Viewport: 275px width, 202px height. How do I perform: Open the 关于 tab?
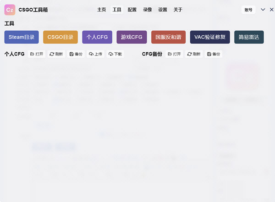[x=178, y=10]
